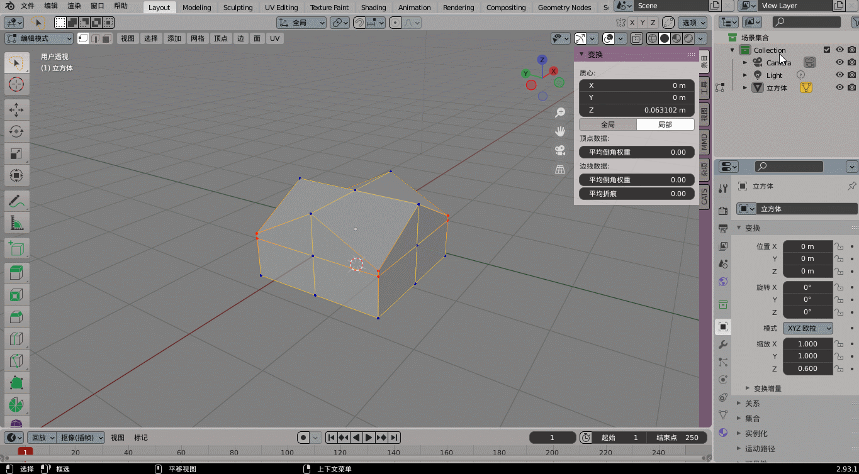Select the Annotate pencil tool
The height and width of the screenshot is (474, 859).
17,201
